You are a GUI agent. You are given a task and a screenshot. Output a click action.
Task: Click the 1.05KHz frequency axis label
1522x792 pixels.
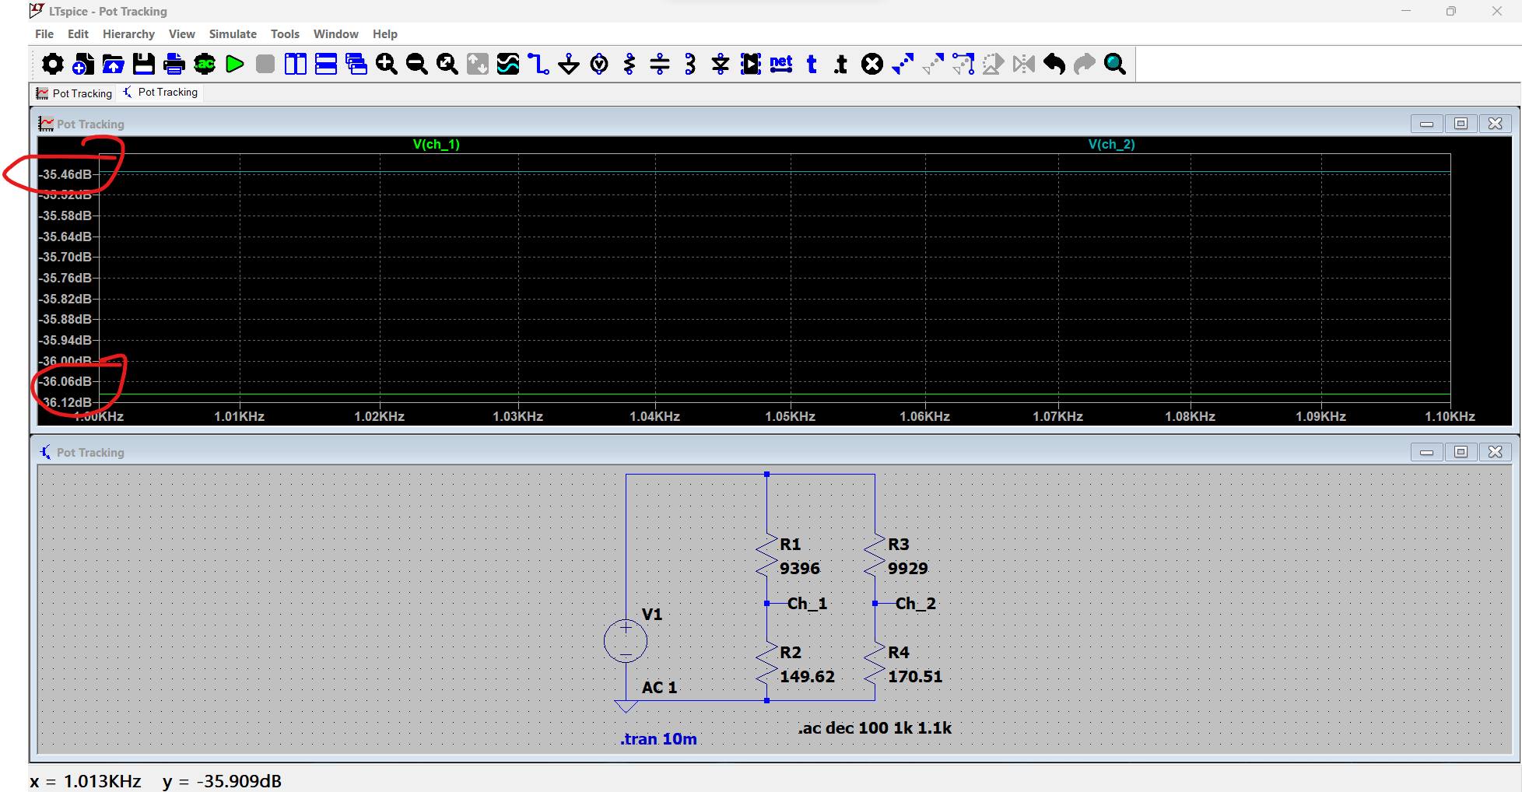click(790, 417)
